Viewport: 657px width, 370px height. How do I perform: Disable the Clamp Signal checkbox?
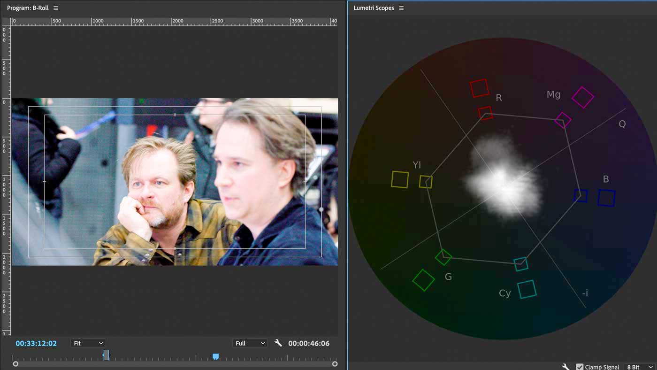coord(579,367)
